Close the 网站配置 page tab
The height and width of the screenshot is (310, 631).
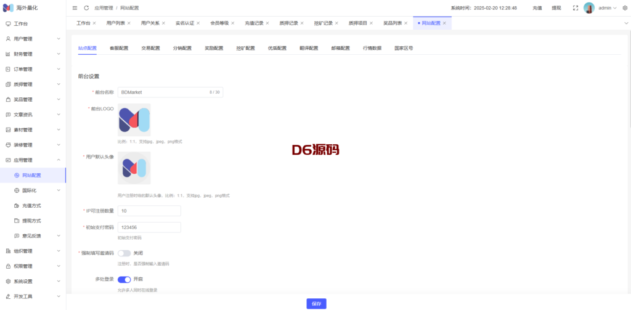coord(444,23)
